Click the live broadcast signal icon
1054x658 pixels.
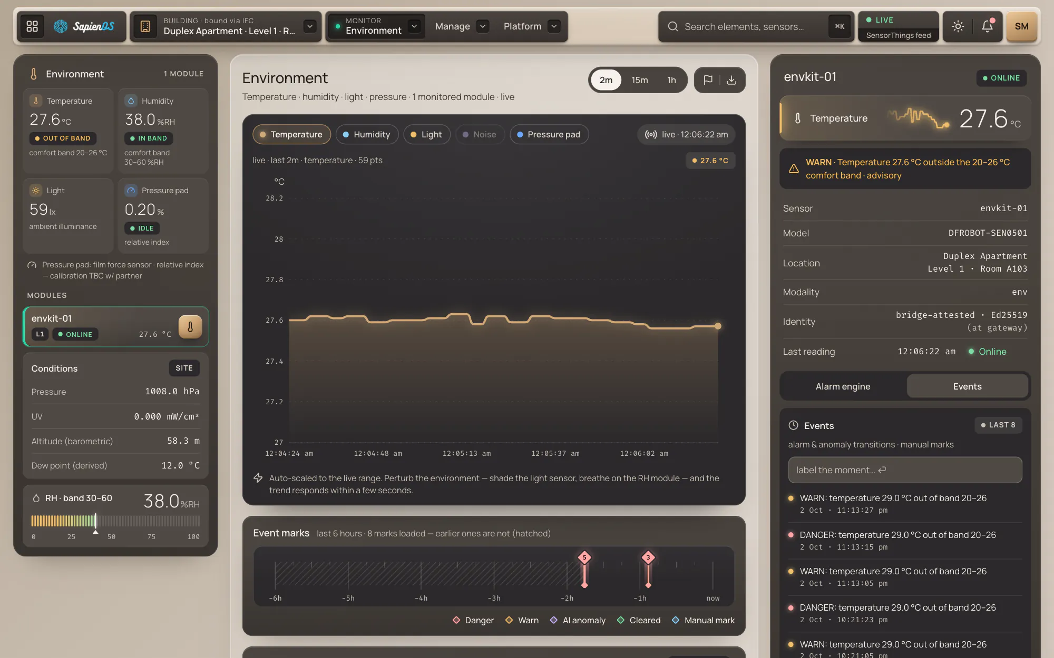click(x=651, y=134)
